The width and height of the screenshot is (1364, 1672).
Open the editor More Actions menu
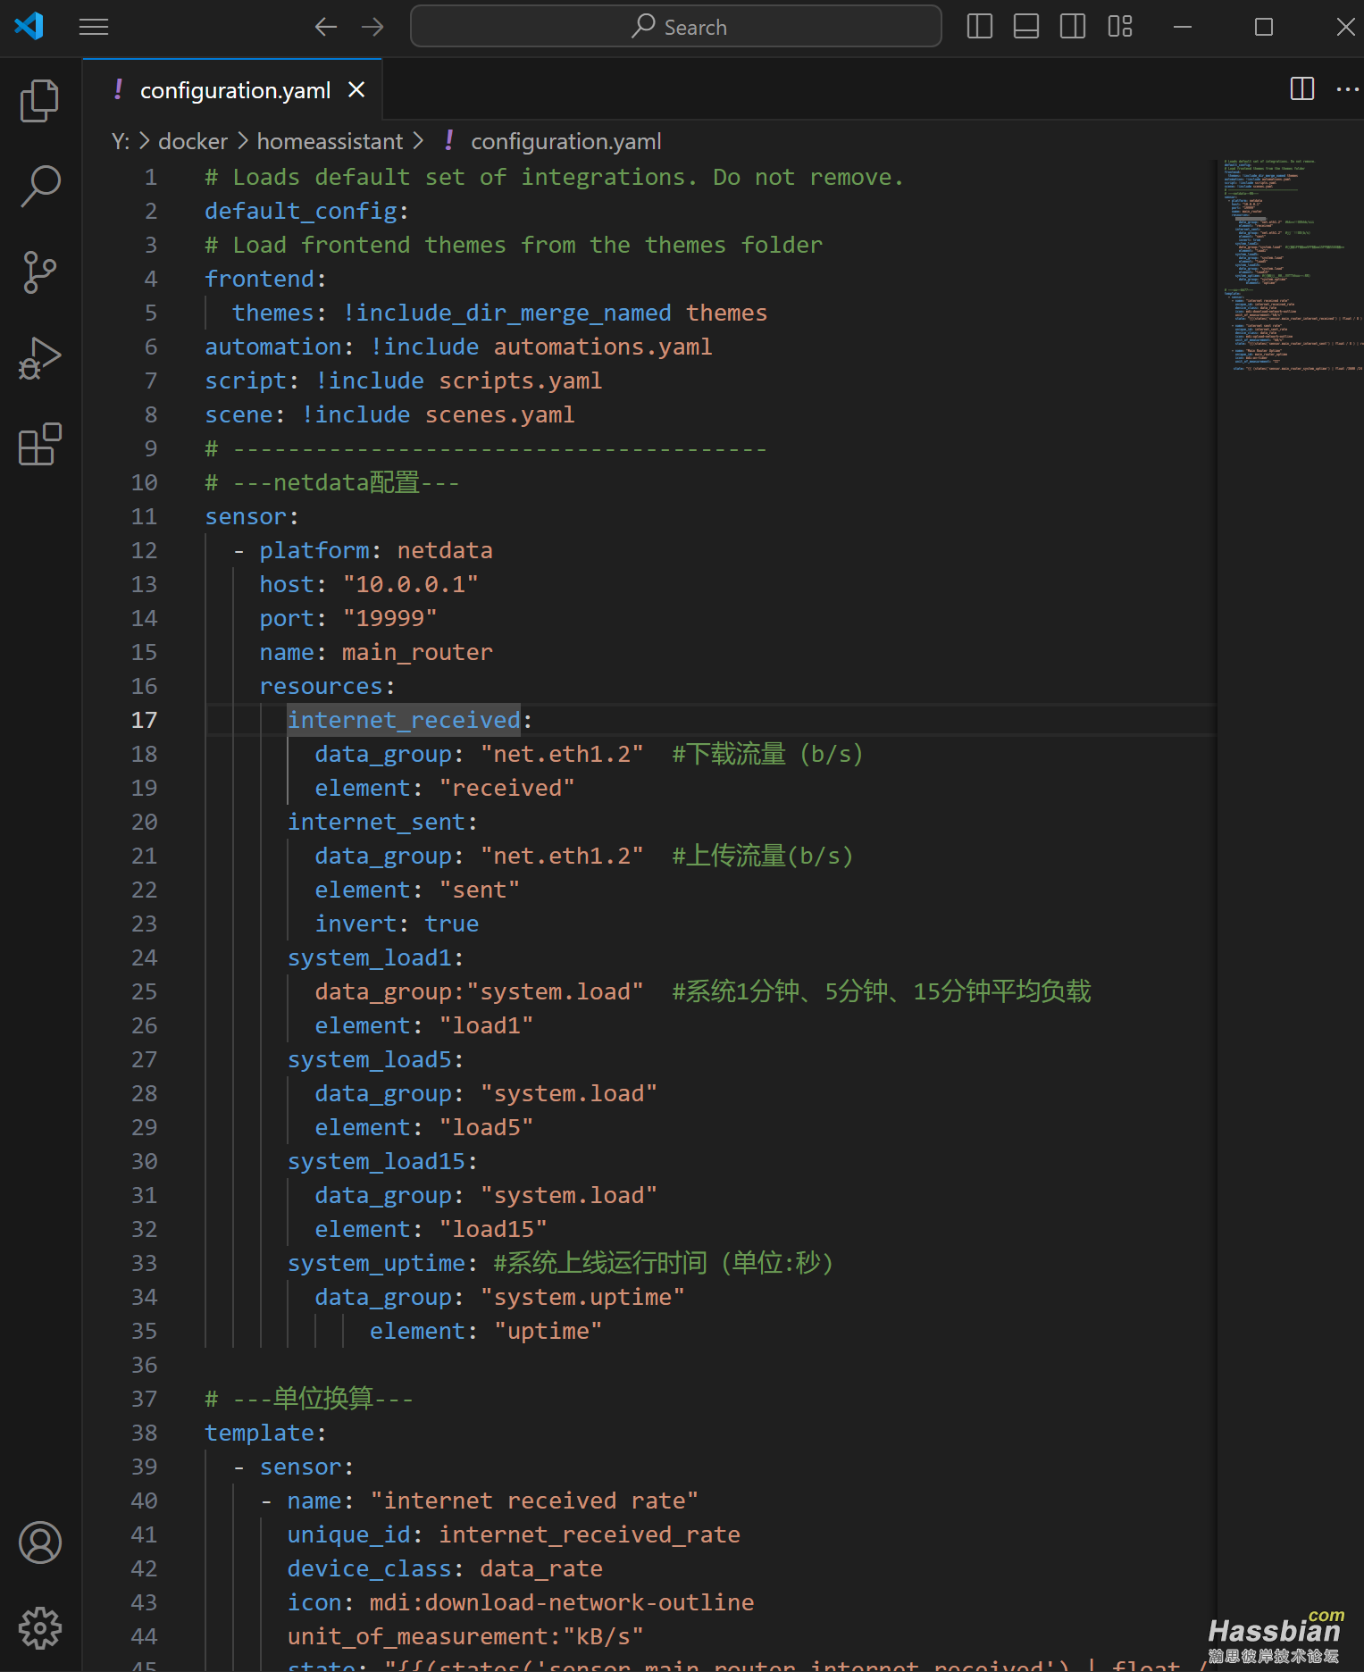click(x=1347, y=88)
